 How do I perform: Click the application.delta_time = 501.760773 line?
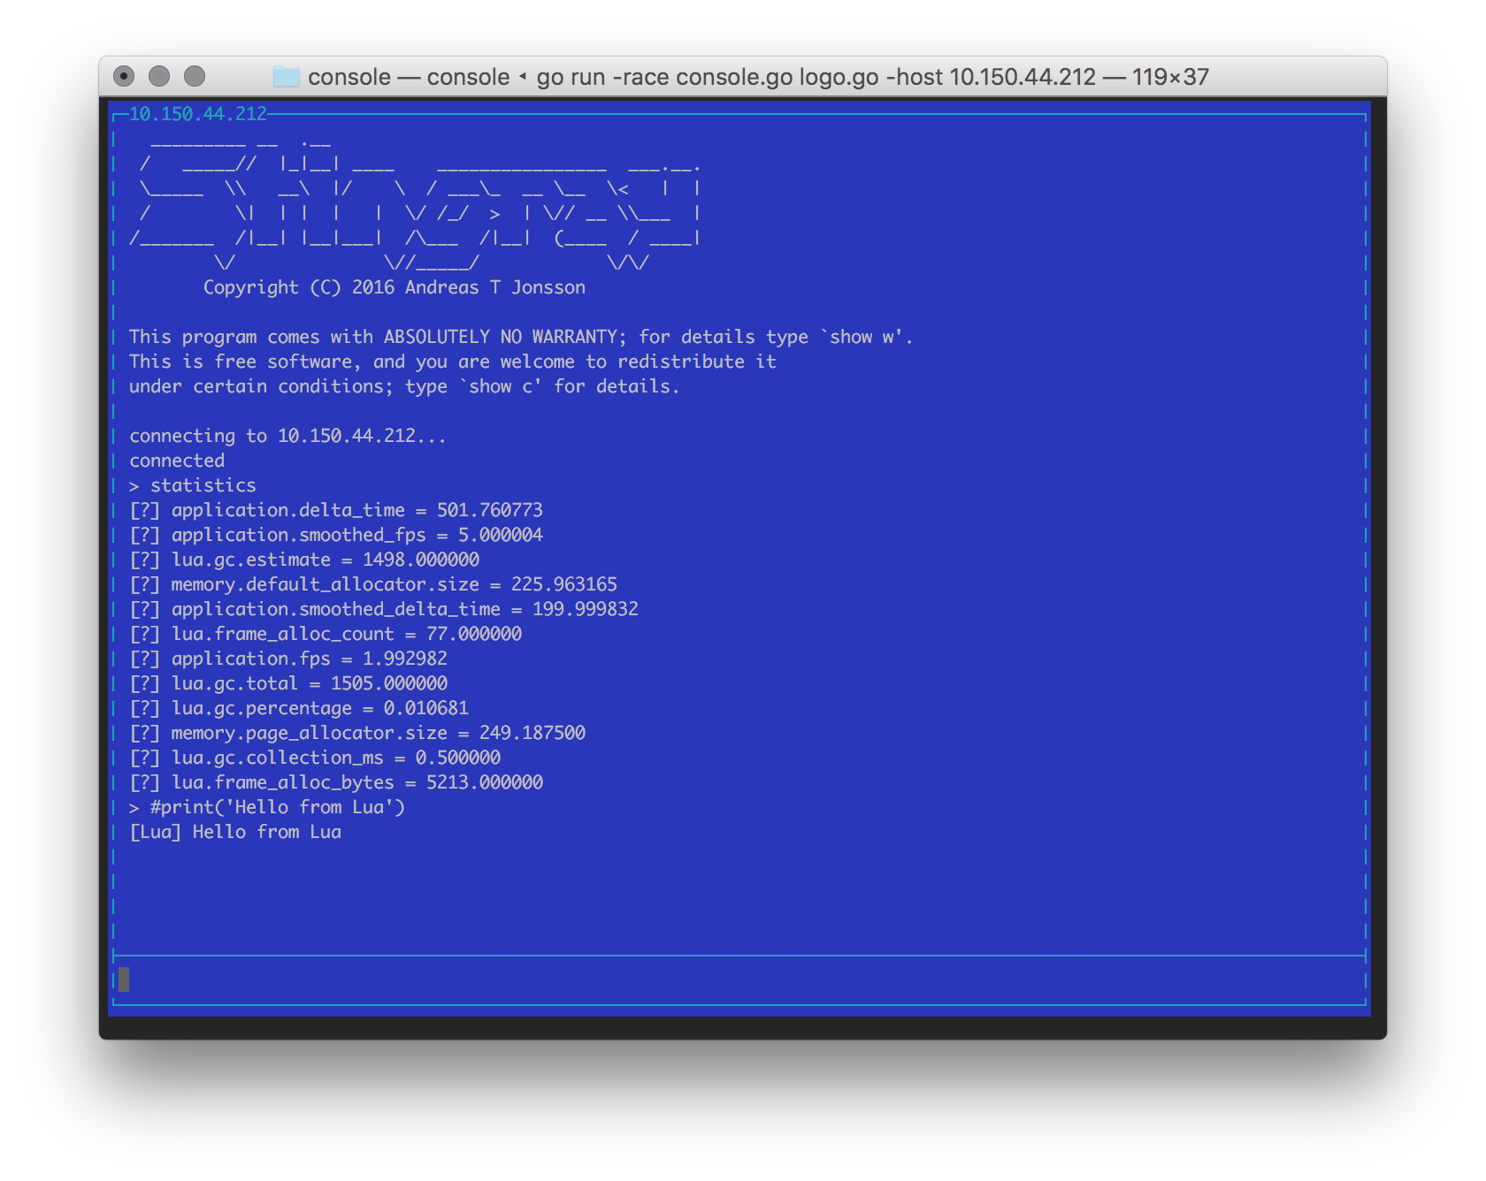(x=336, y=510)
